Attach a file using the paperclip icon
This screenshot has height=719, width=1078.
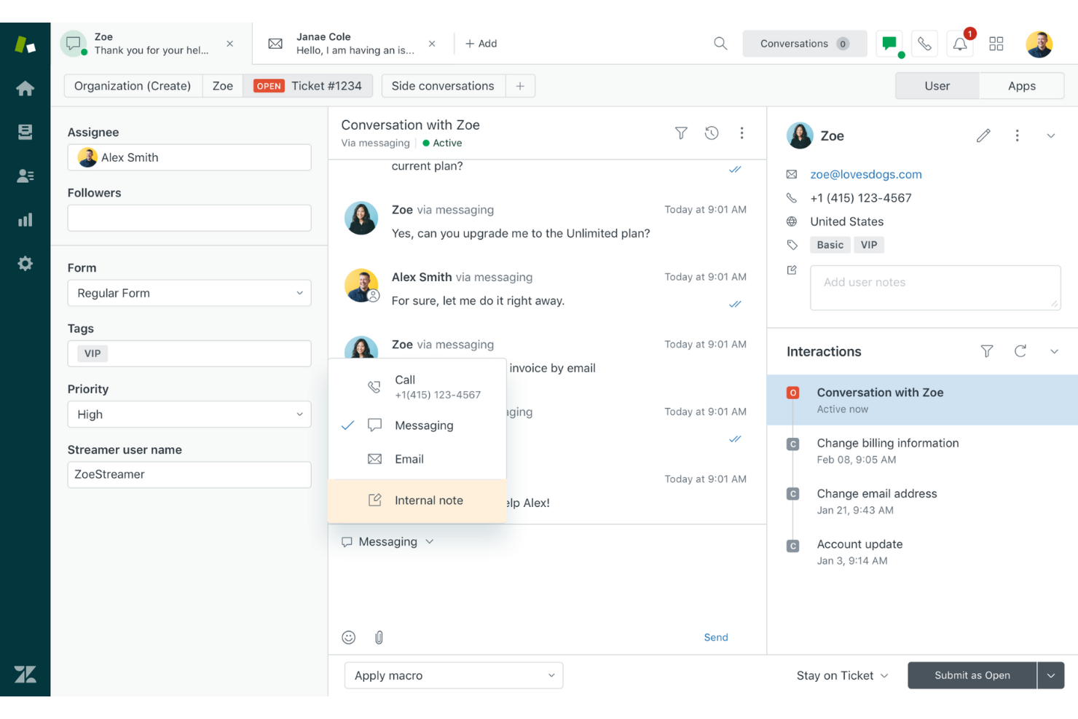click(x=379, y=637)
